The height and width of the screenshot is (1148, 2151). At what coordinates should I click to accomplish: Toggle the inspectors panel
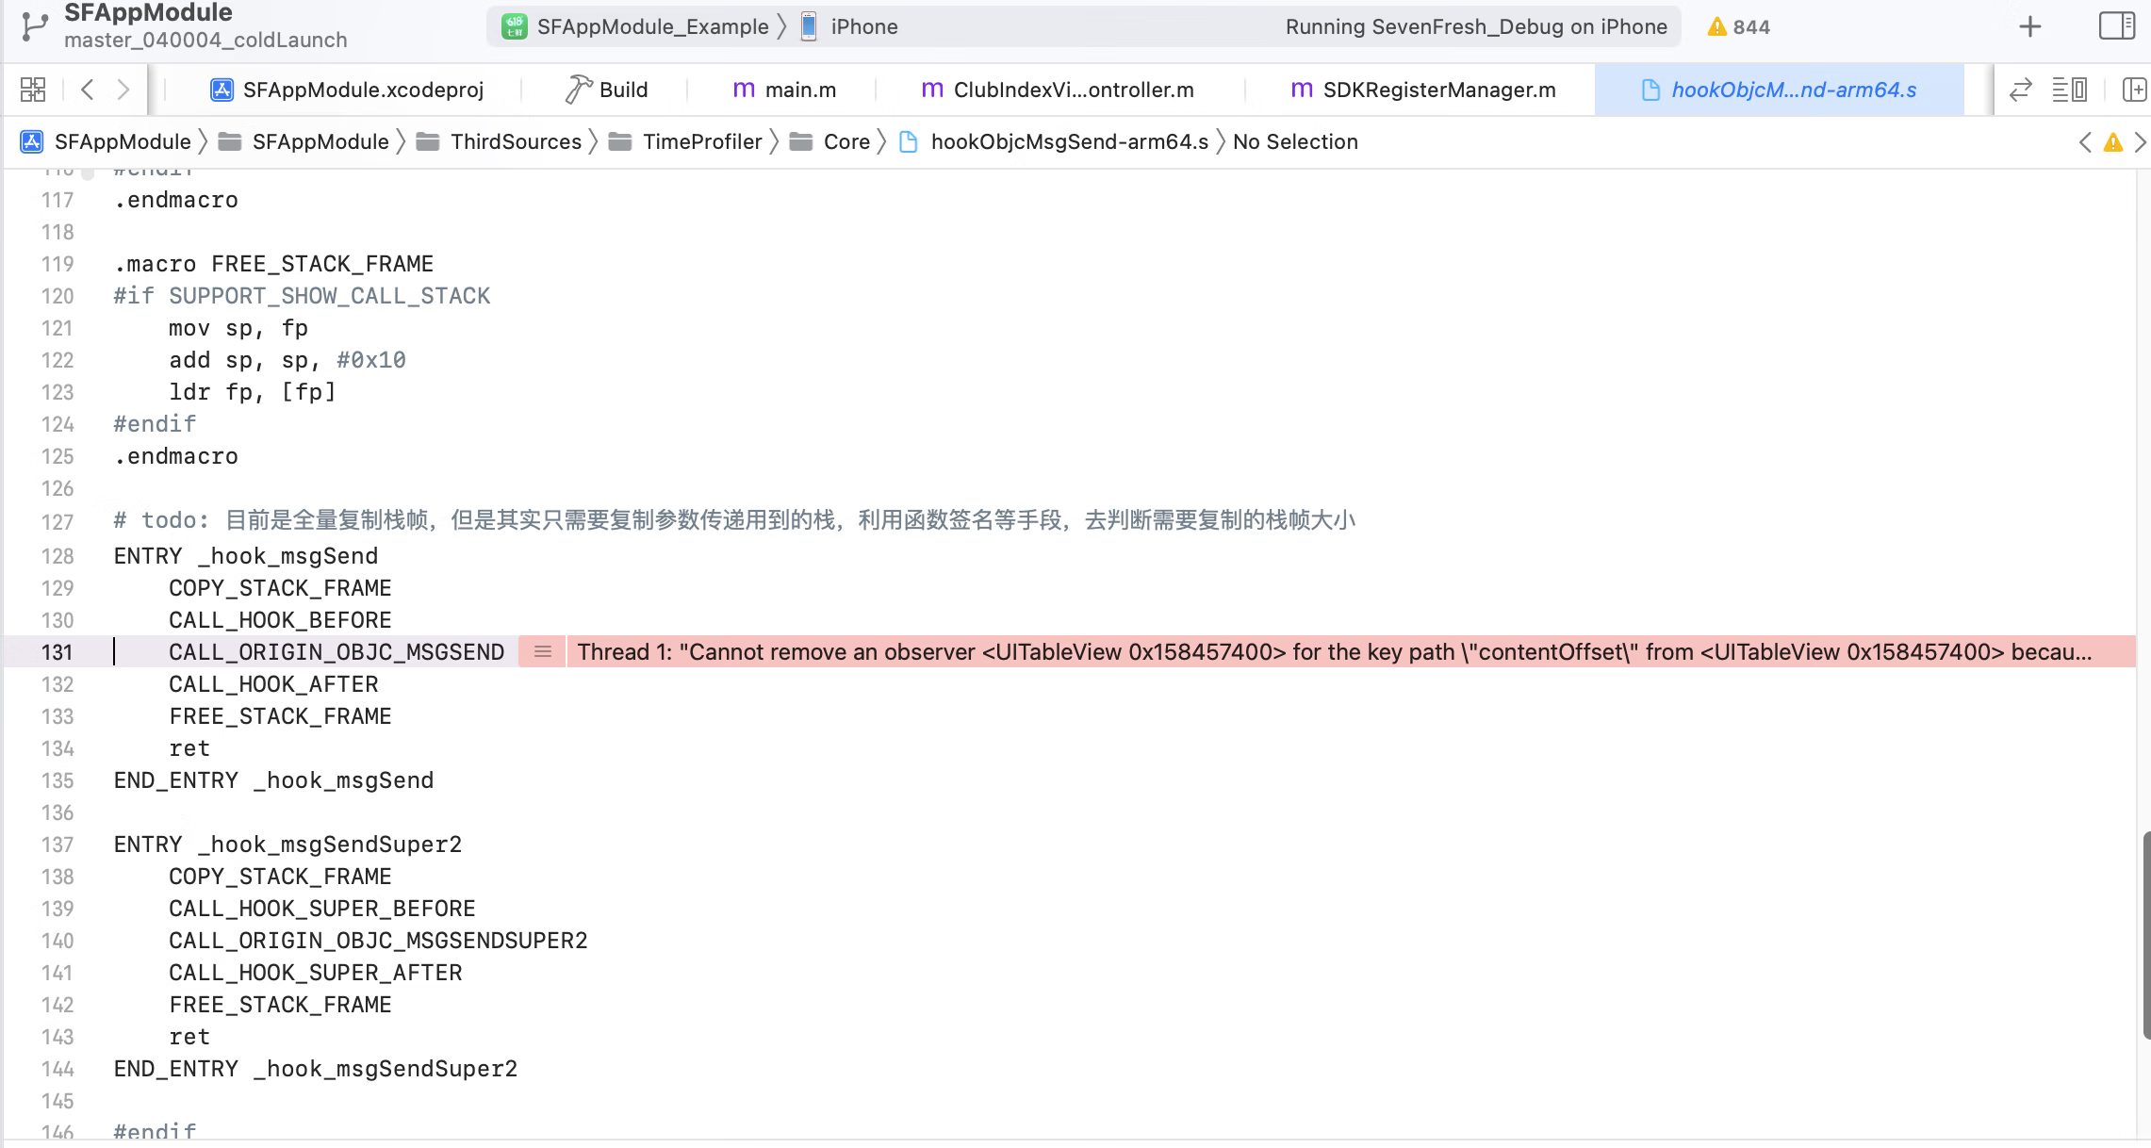2116,26
